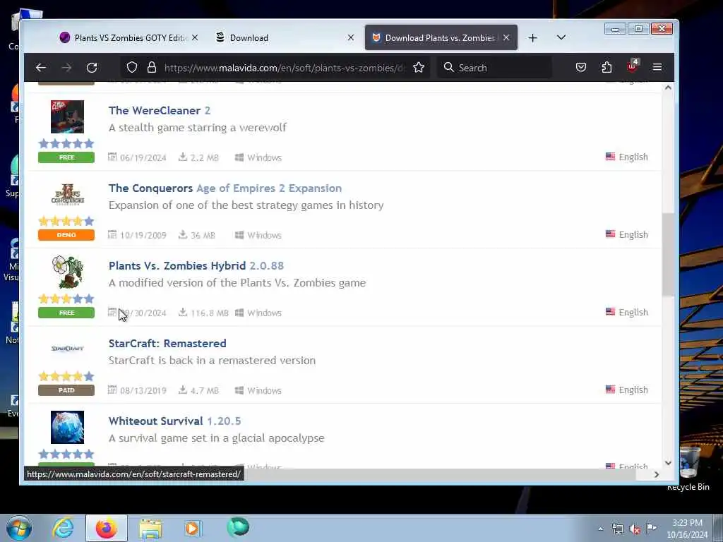The height and width of the screenshot is (542, 723).
Task: Open Plants Vs. Zombies Hybrid 2.0.88 link
Action: [196, 266]
